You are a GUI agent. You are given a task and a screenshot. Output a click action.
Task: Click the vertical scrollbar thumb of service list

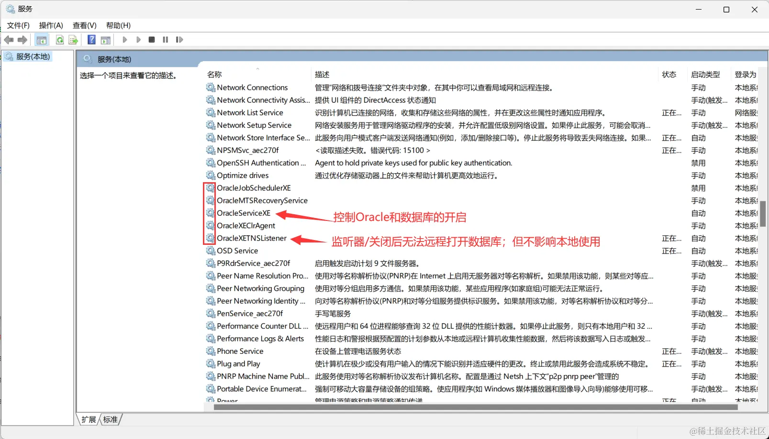[x=763, y=213]
